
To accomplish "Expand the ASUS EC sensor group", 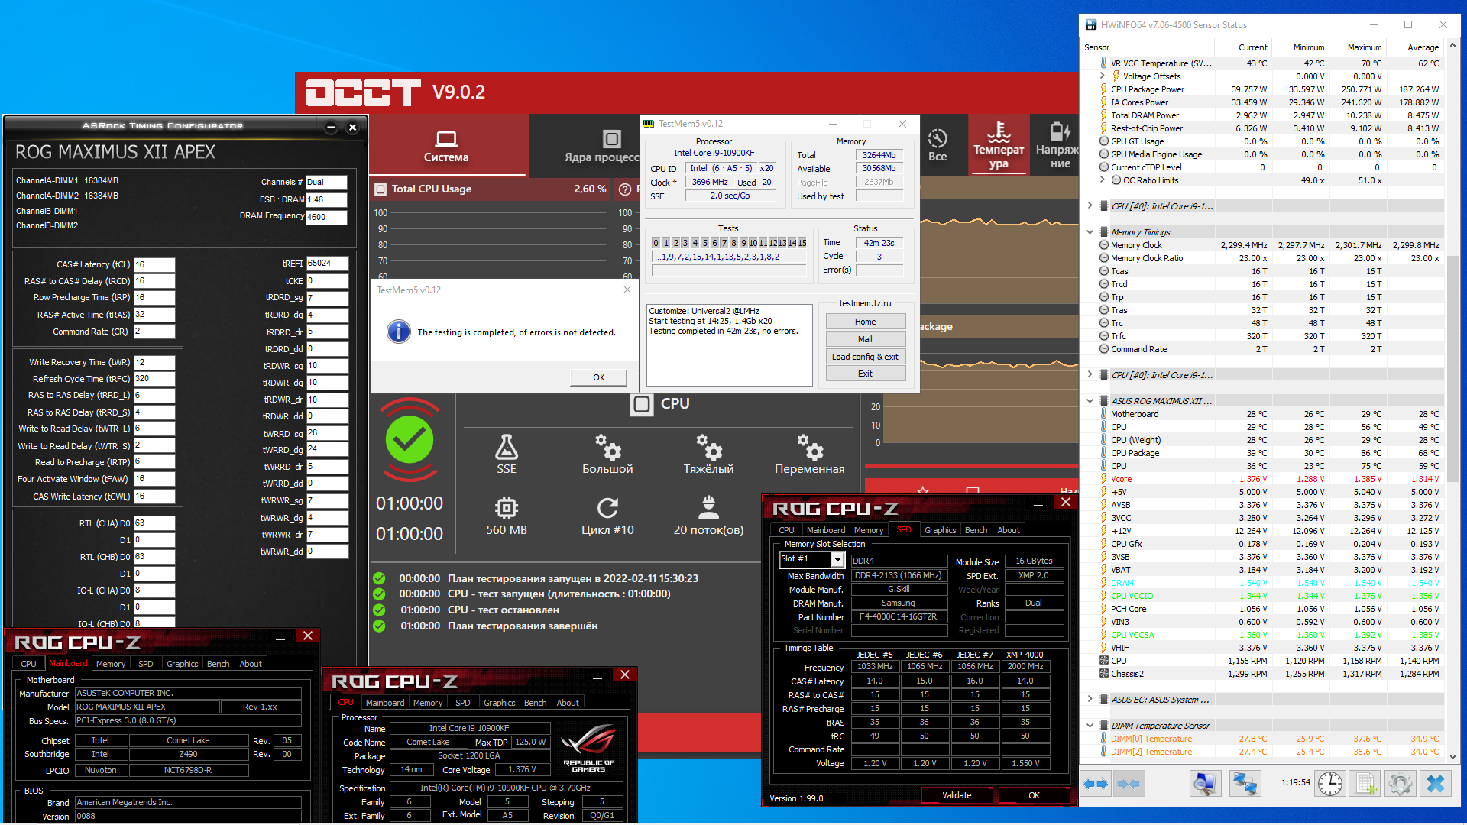I will click(x=1090, y=700).
